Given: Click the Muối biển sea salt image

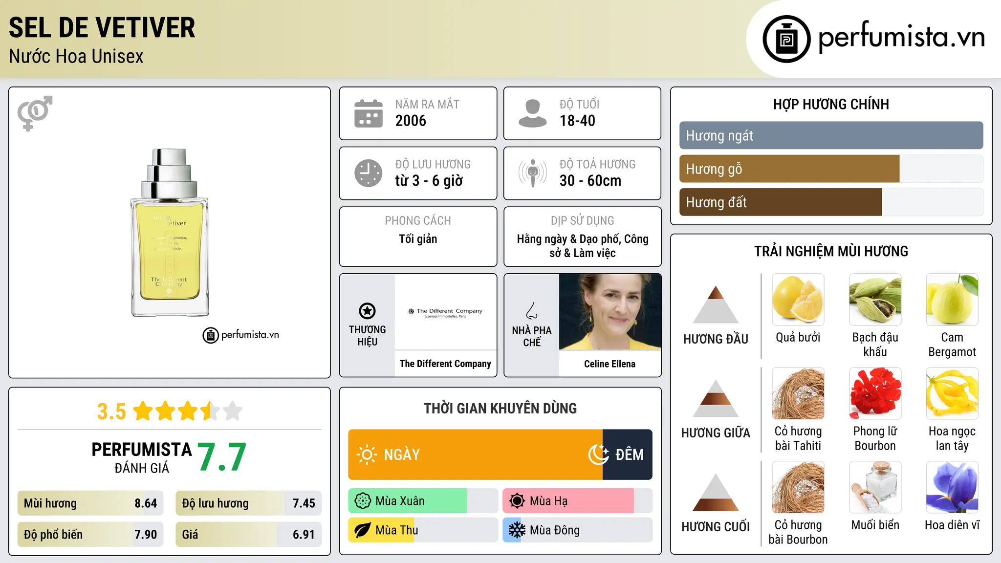Looking at the screenshot, I should 875,487.
